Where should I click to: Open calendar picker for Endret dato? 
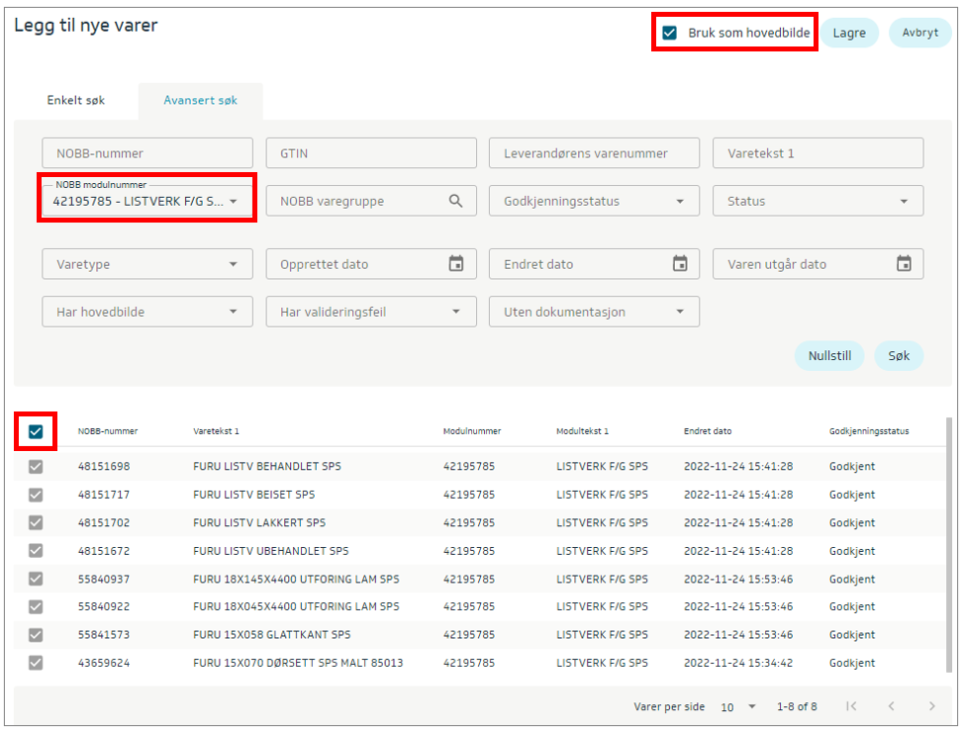pos(680,264)
